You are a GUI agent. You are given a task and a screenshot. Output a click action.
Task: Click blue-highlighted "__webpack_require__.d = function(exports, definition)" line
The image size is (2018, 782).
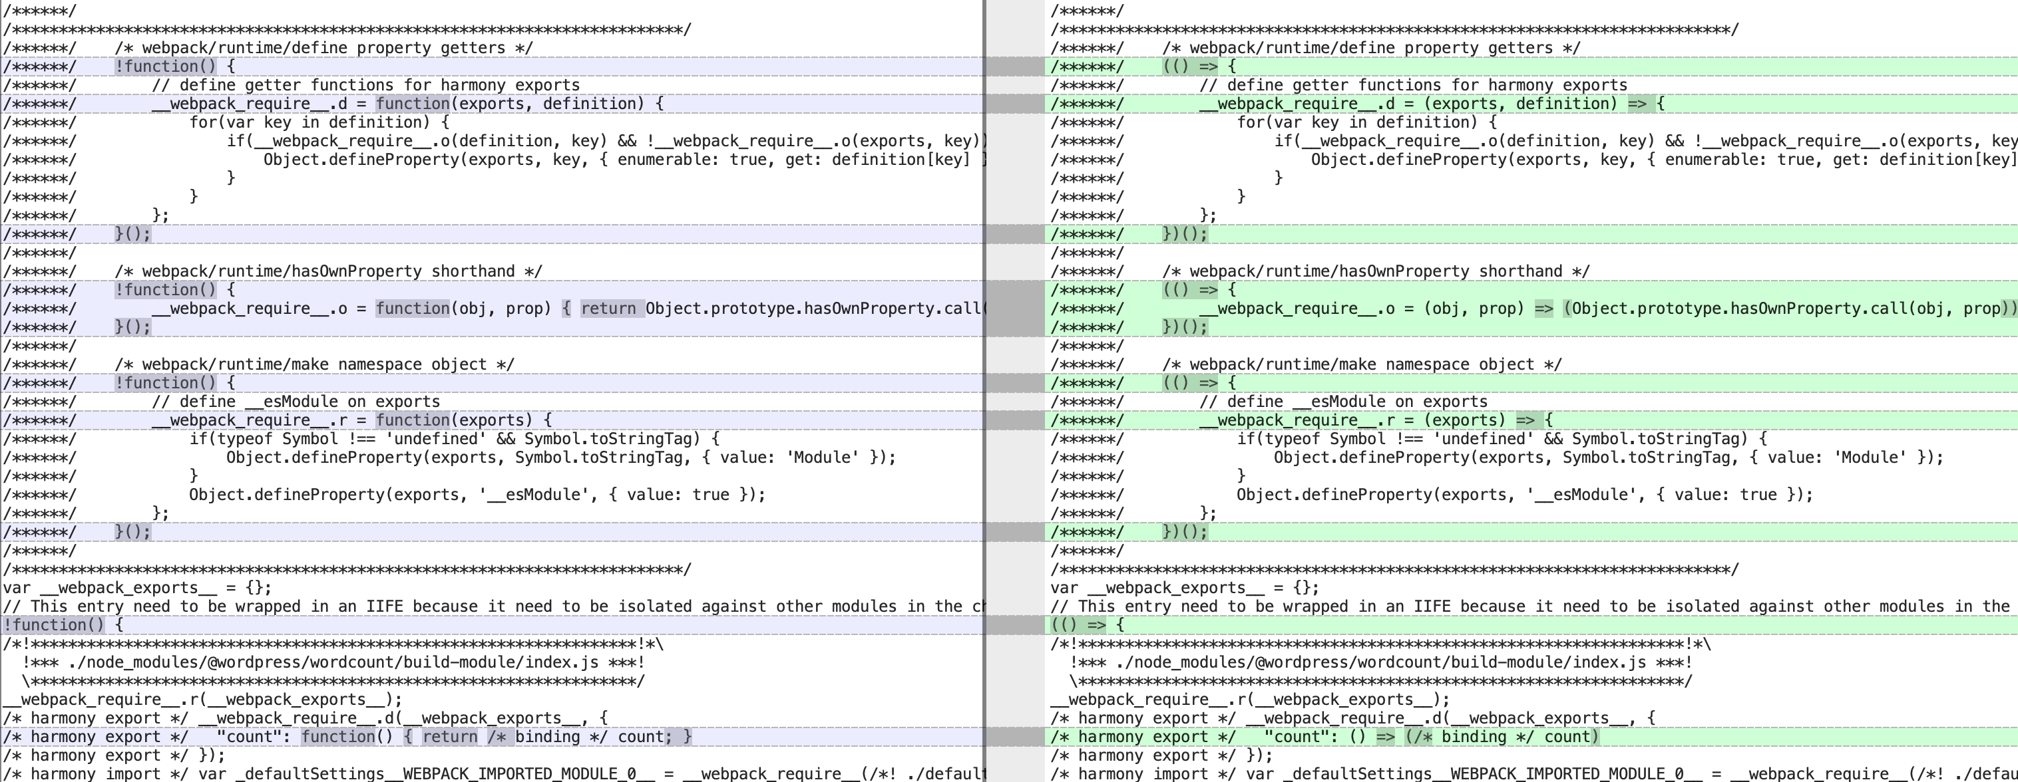point(492,103)
